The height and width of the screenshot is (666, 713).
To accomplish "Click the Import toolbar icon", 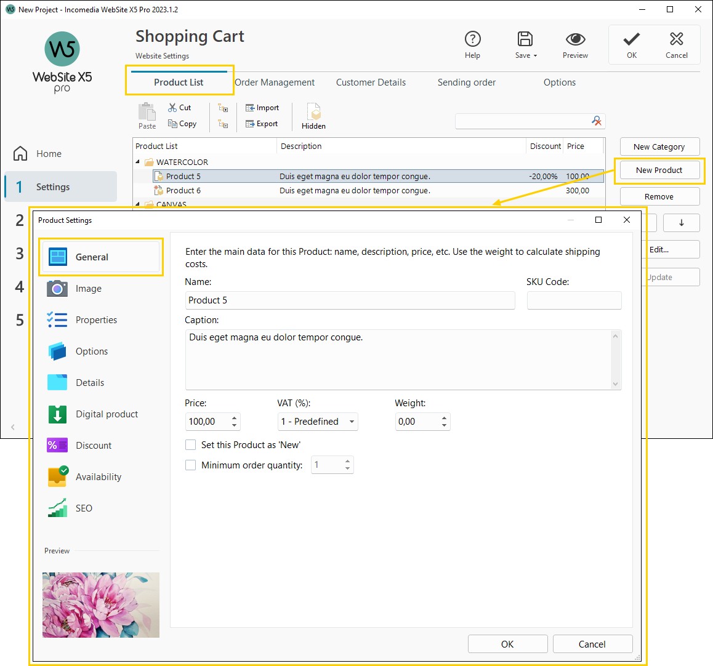I will pos(263,107).
